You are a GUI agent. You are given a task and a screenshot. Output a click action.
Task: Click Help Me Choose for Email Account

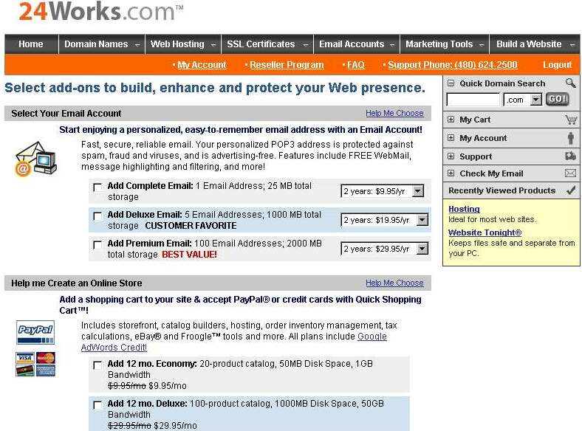394,113
